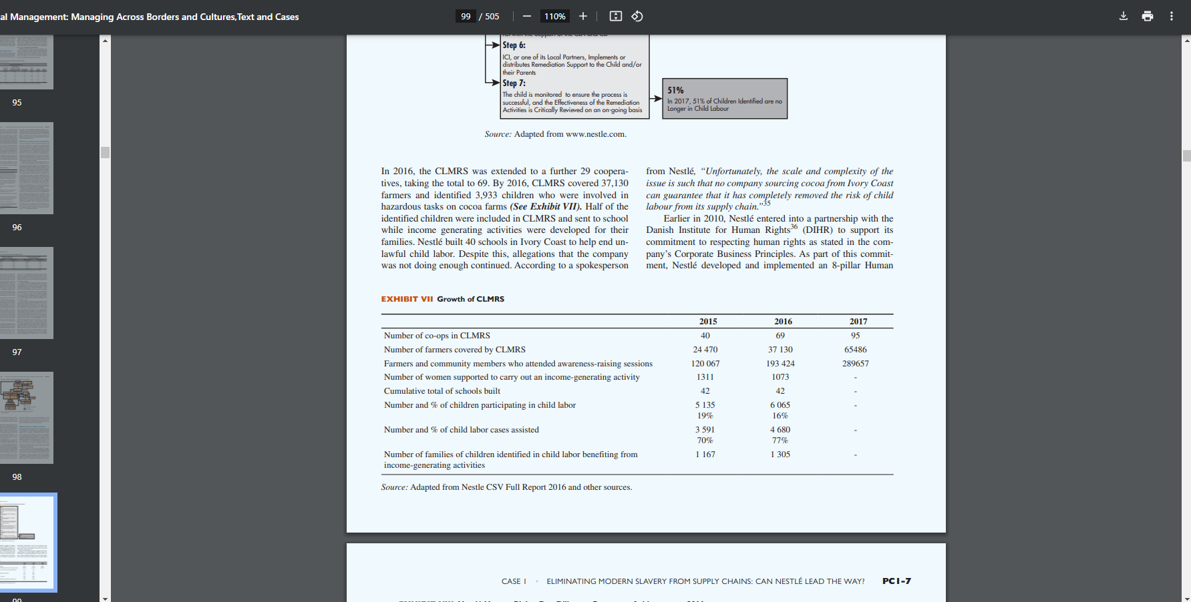Open page 95 thumbnail
The image size is (1191, 602).
(27, 62)
